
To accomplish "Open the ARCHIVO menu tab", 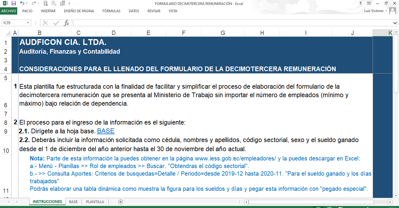I will (9, 11).
